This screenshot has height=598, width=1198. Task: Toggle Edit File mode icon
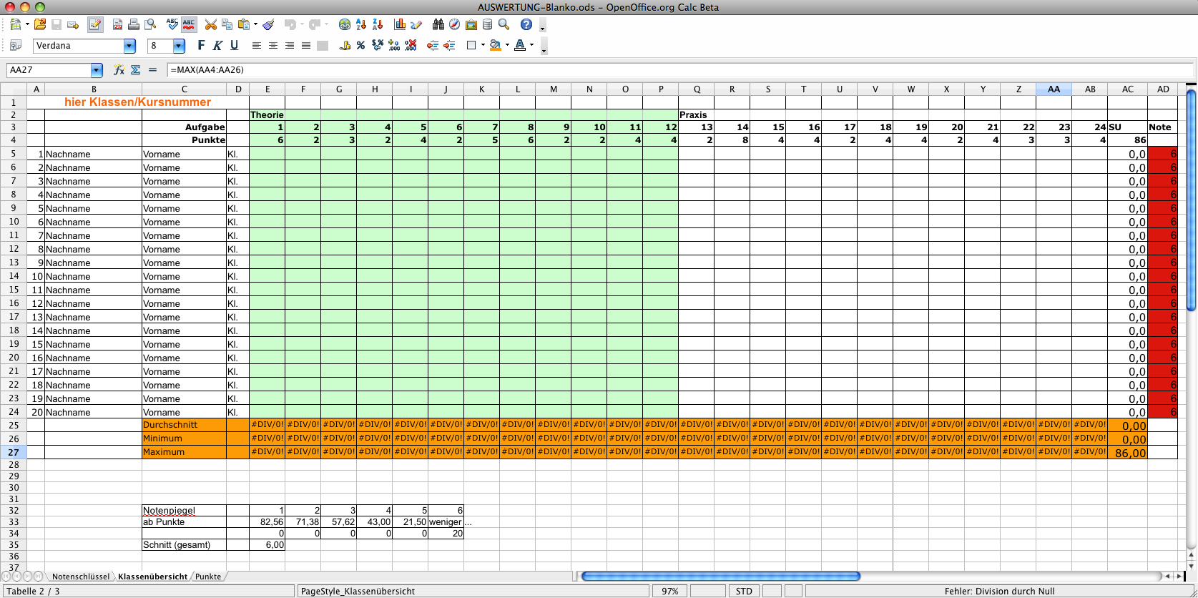tap(95, 24)
